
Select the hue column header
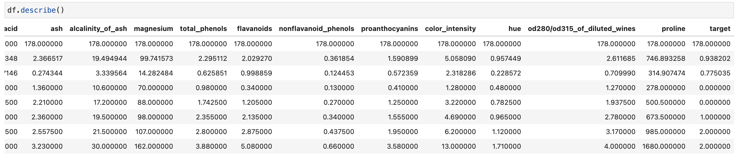click(515, 28)
